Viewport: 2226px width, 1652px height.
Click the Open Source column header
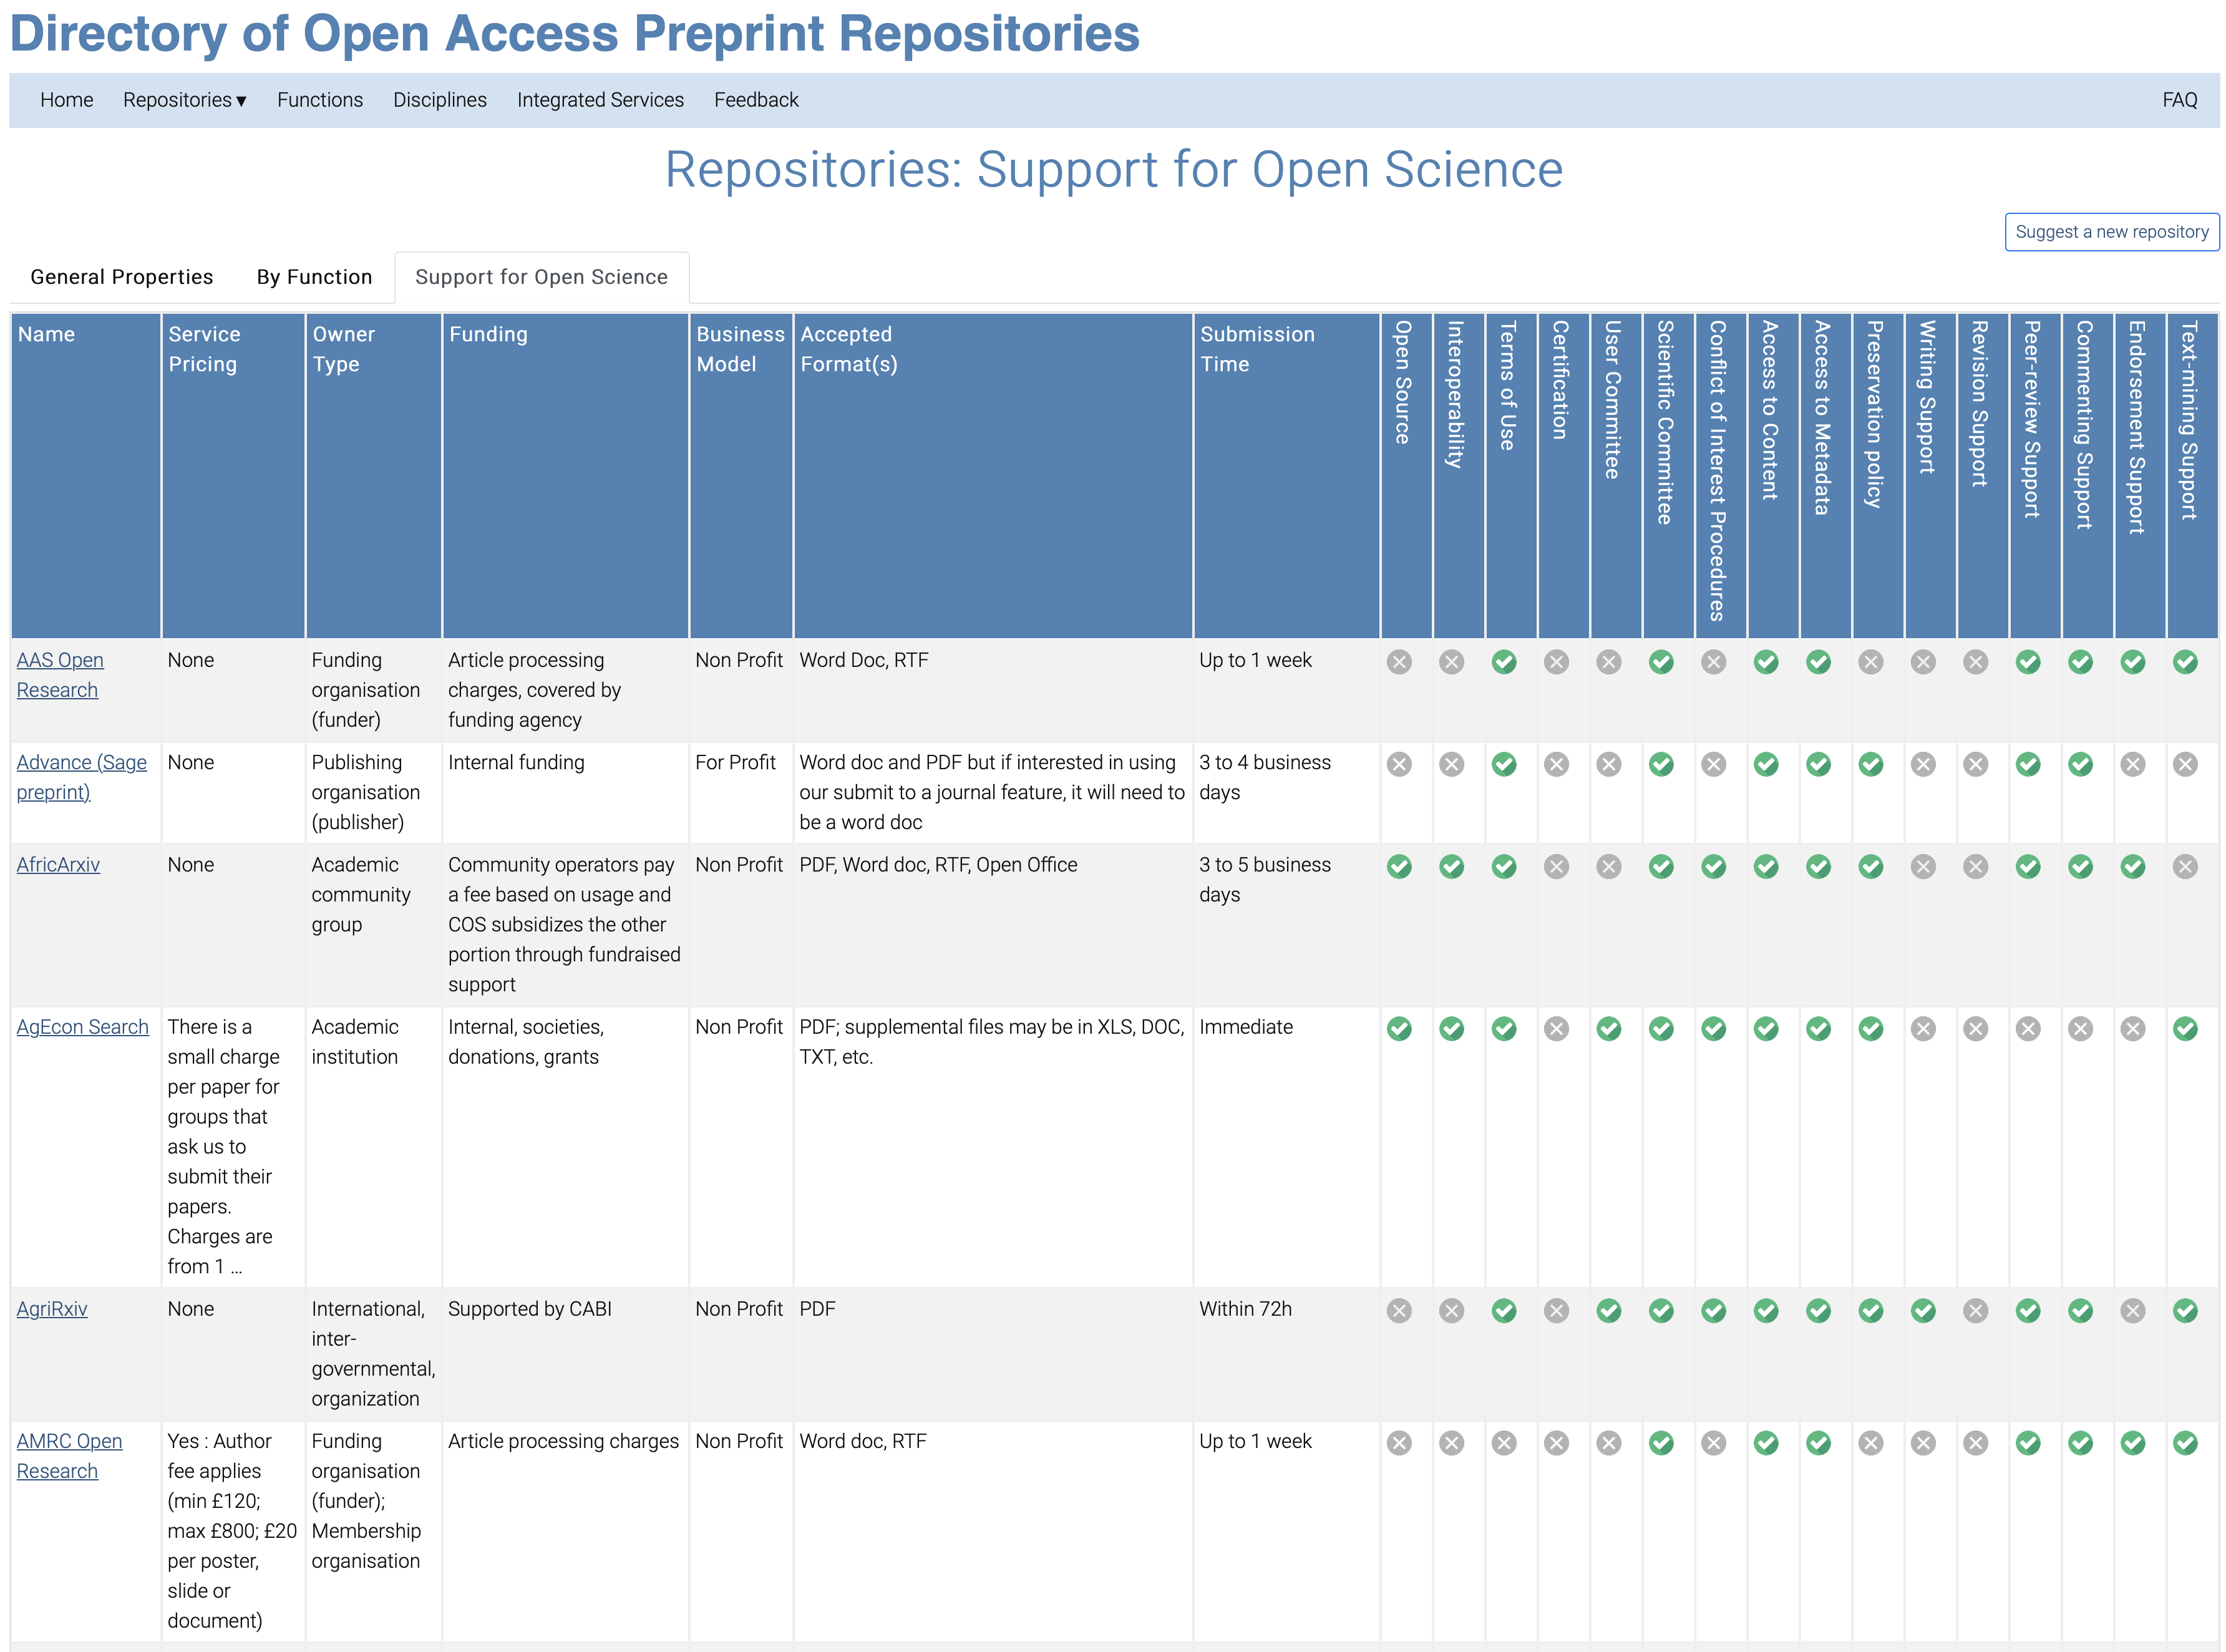(x=1406, y=476)
